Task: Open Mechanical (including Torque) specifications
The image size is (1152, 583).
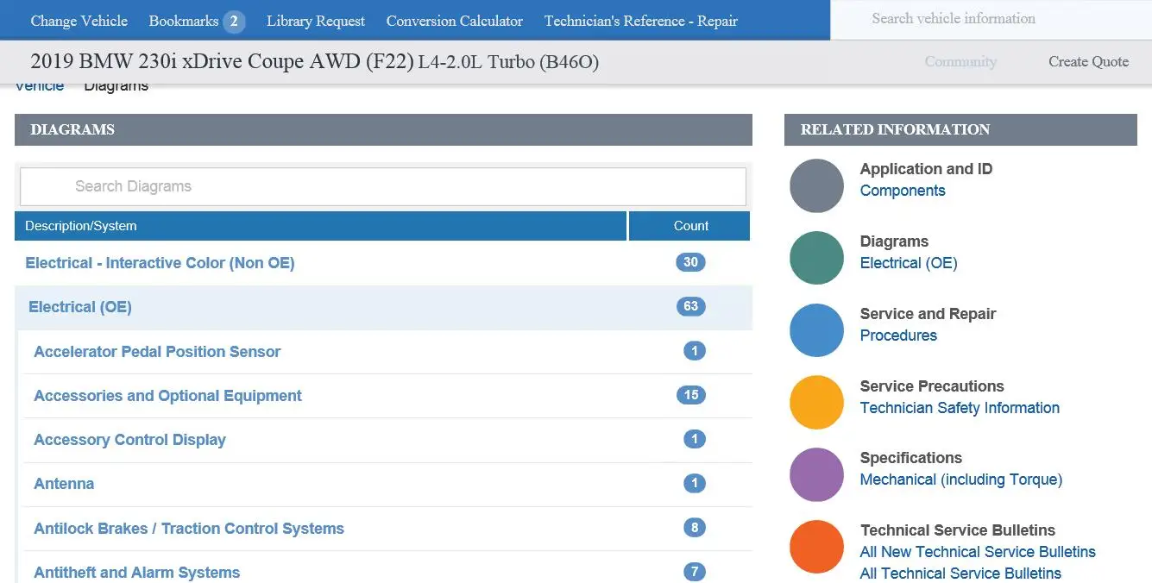Action: pos(961,480)
